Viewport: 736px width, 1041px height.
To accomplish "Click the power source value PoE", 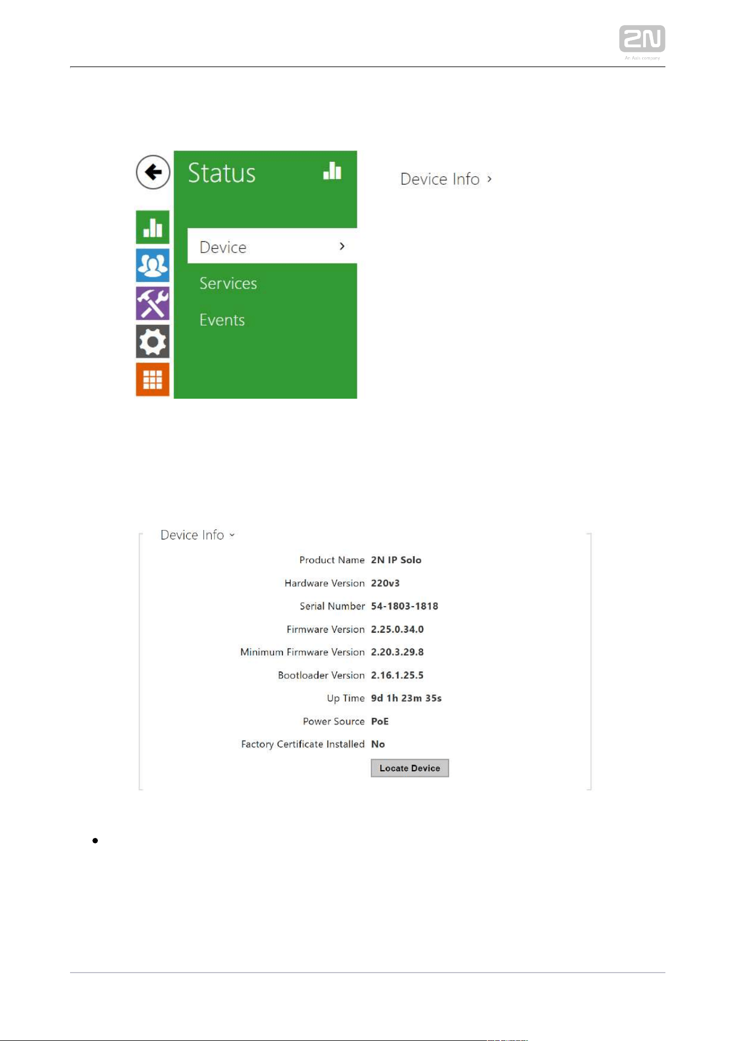I will (380, 721).
